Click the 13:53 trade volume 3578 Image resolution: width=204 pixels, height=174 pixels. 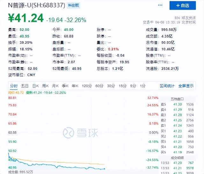pos(190,168)
